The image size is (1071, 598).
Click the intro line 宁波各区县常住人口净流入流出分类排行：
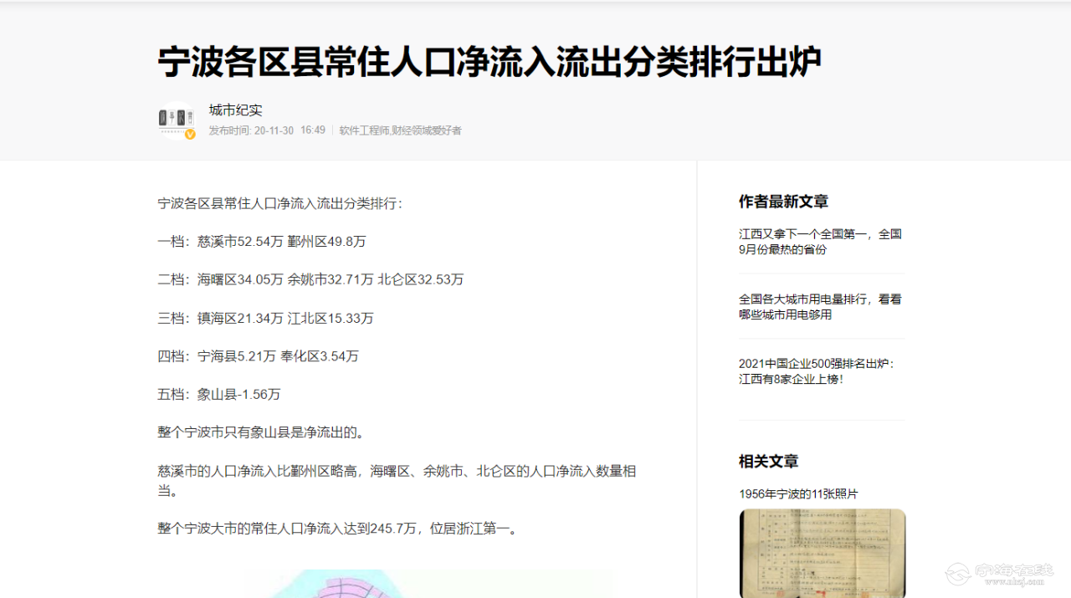tap(280, 203)
